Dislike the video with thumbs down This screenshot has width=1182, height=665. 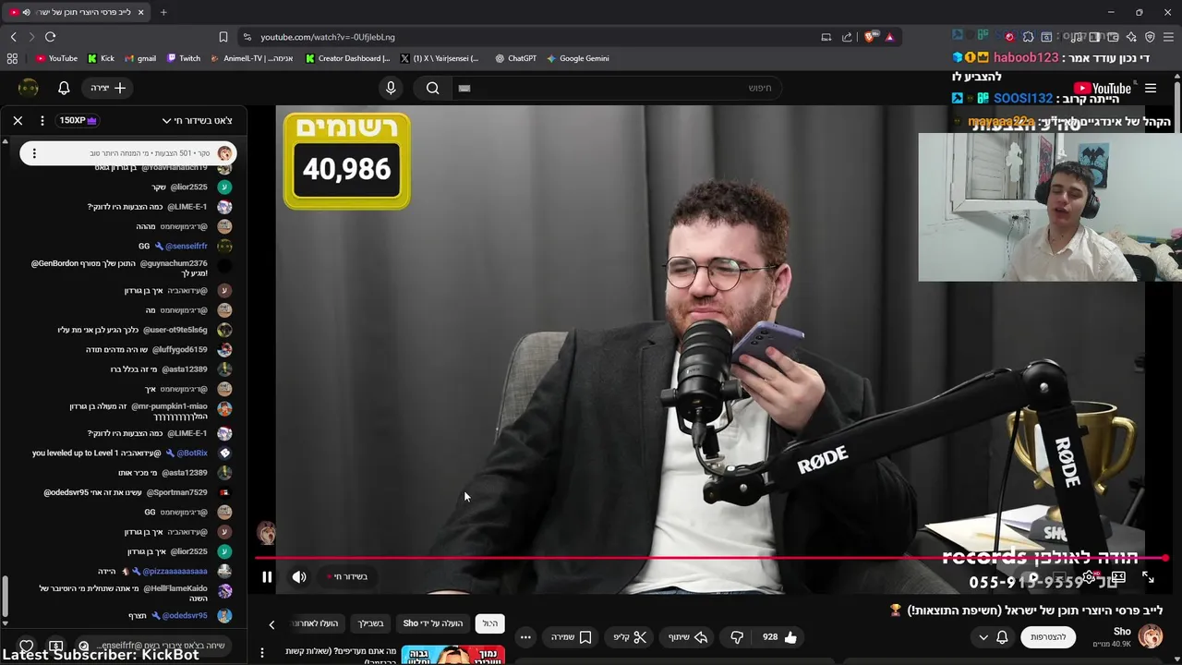[x=737, y=637]
